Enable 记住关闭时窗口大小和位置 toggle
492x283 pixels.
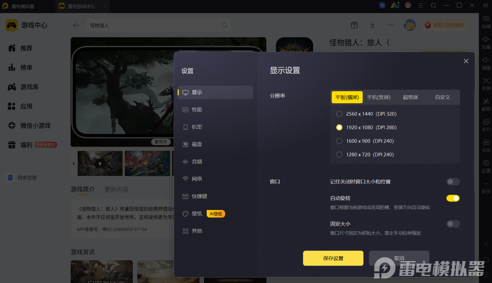click(x=453, y=182)
